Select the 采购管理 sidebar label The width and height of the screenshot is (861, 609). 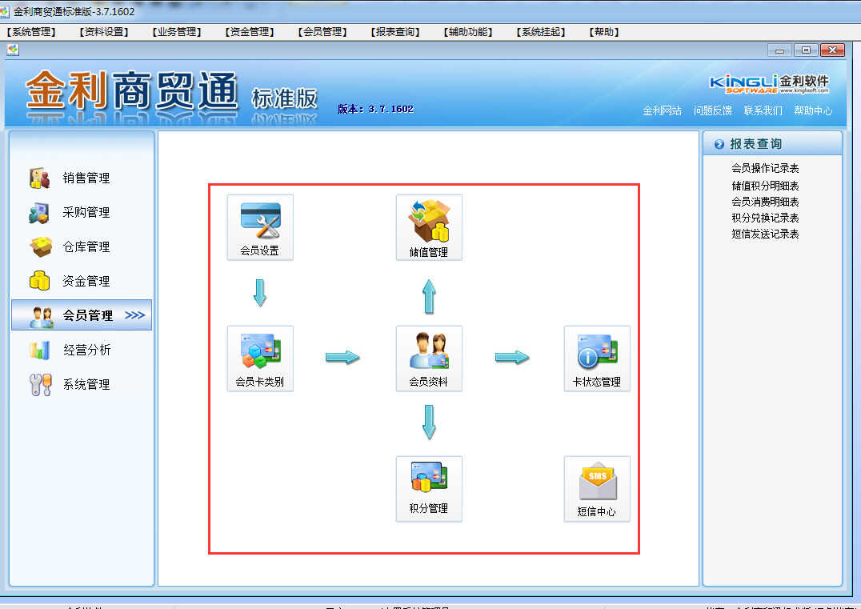[x=86, y=213]
